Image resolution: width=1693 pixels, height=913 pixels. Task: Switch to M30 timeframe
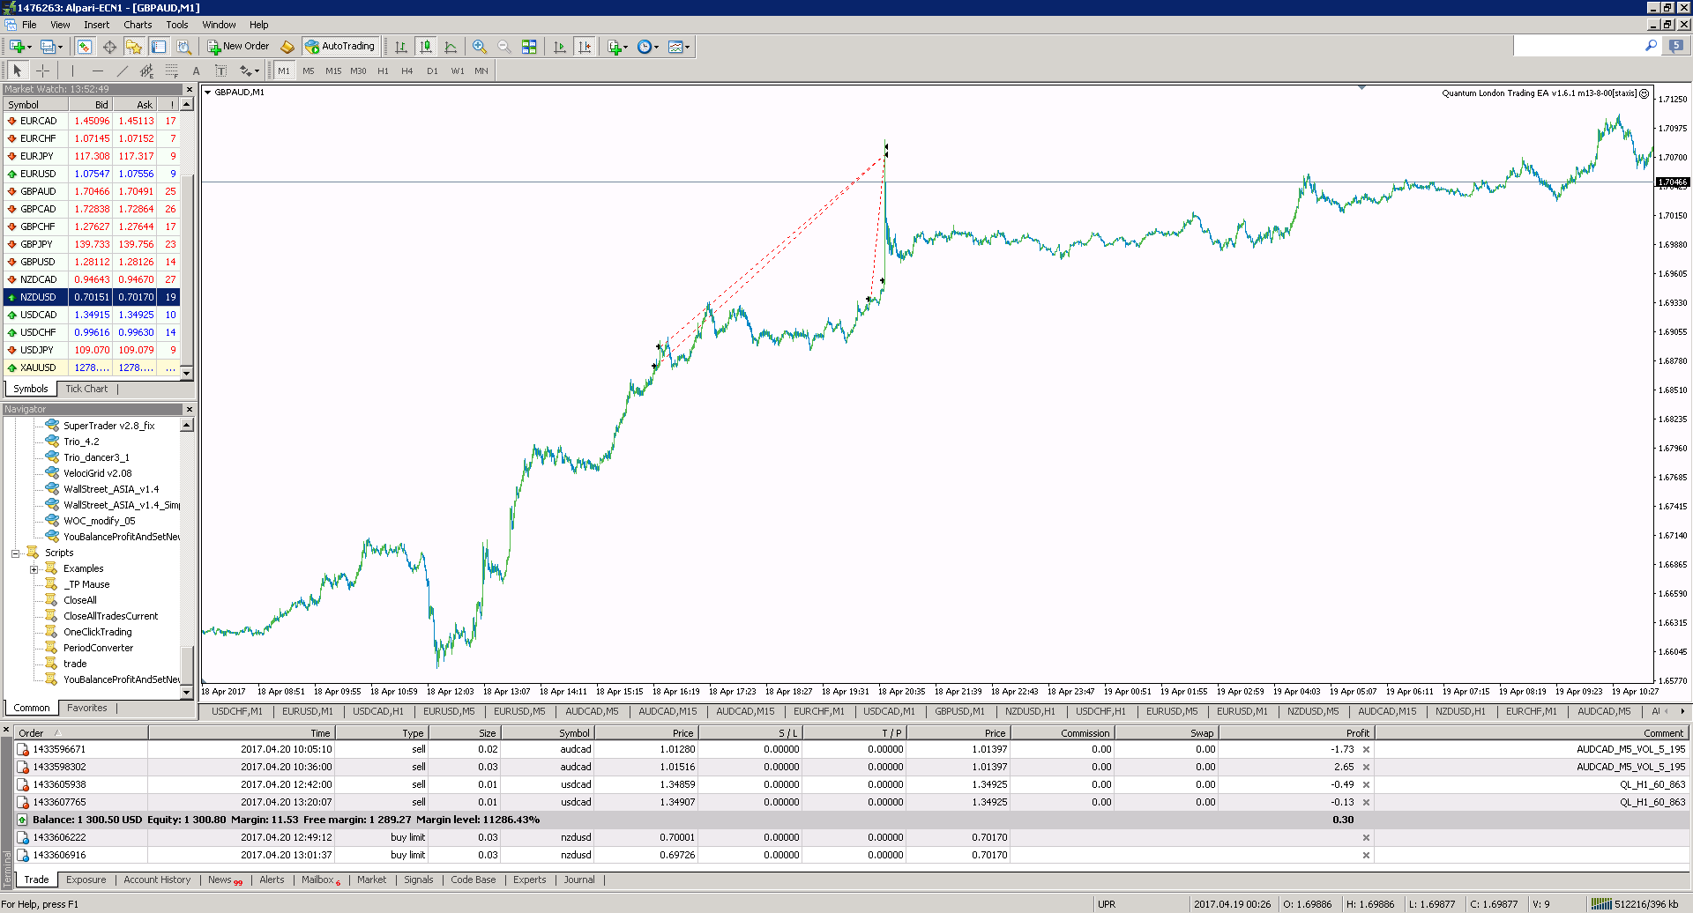tap(358, 71)
